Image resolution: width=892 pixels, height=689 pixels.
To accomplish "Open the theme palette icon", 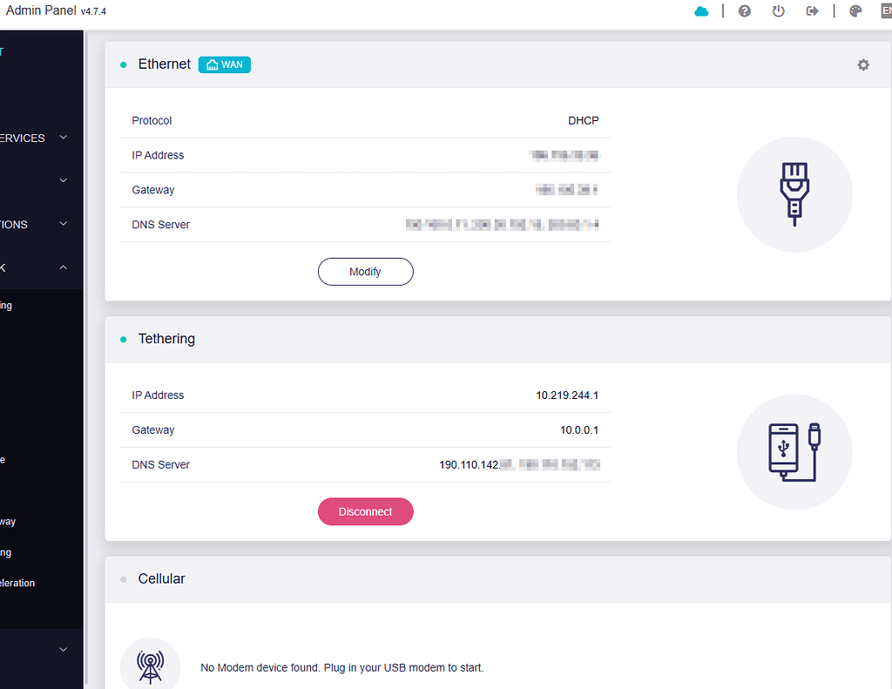I will (855, 11).
